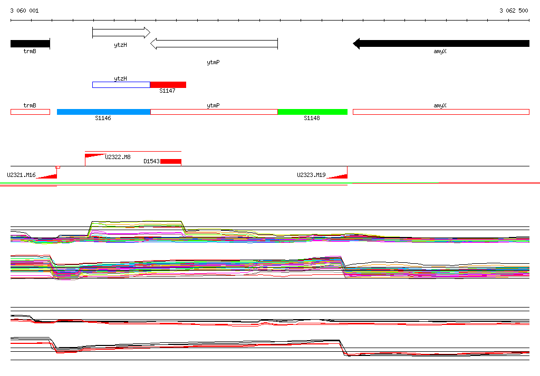Select the D1543 red downshift block

[x=171, y=161]
